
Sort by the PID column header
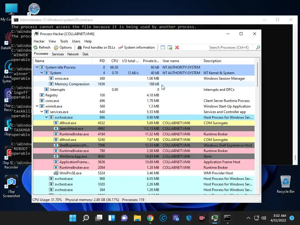pyautogui.click(x=99, y=61)
